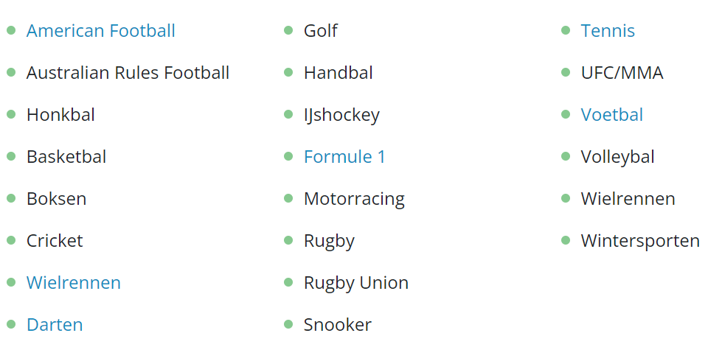The height and width of the screenshot is (347, 722).
Task: Choose Basketbal from the list
Action: click(x=66, y=157)
